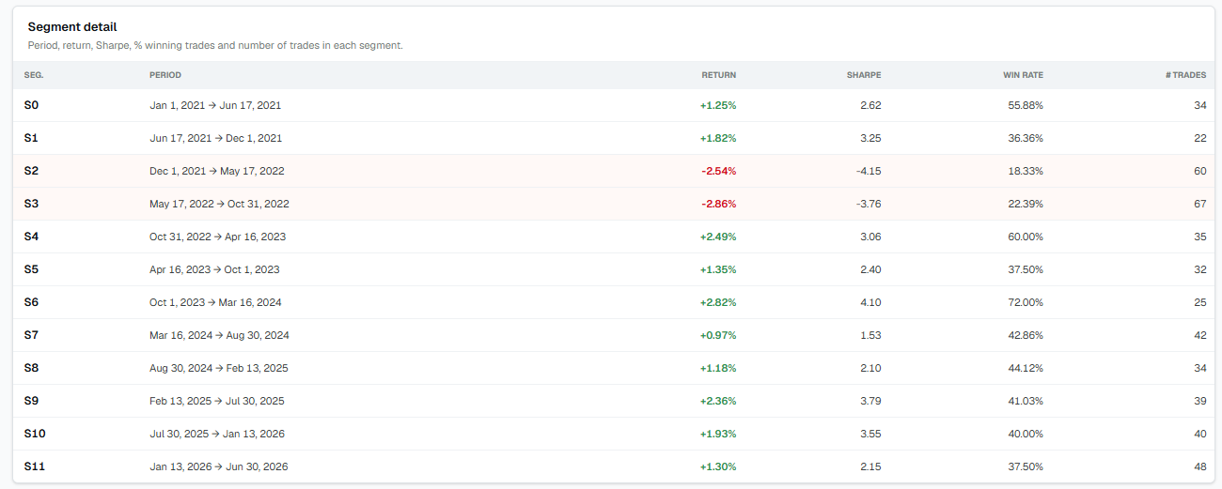This screenshot has width=1222, height=489.
Task: Click the WIN RATE column header
Action: (1023, 75)
